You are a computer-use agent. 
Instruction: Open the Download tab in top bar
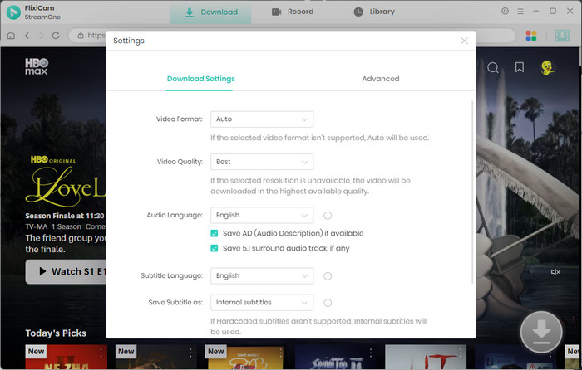pyautogui.click(x=211, y=12)
